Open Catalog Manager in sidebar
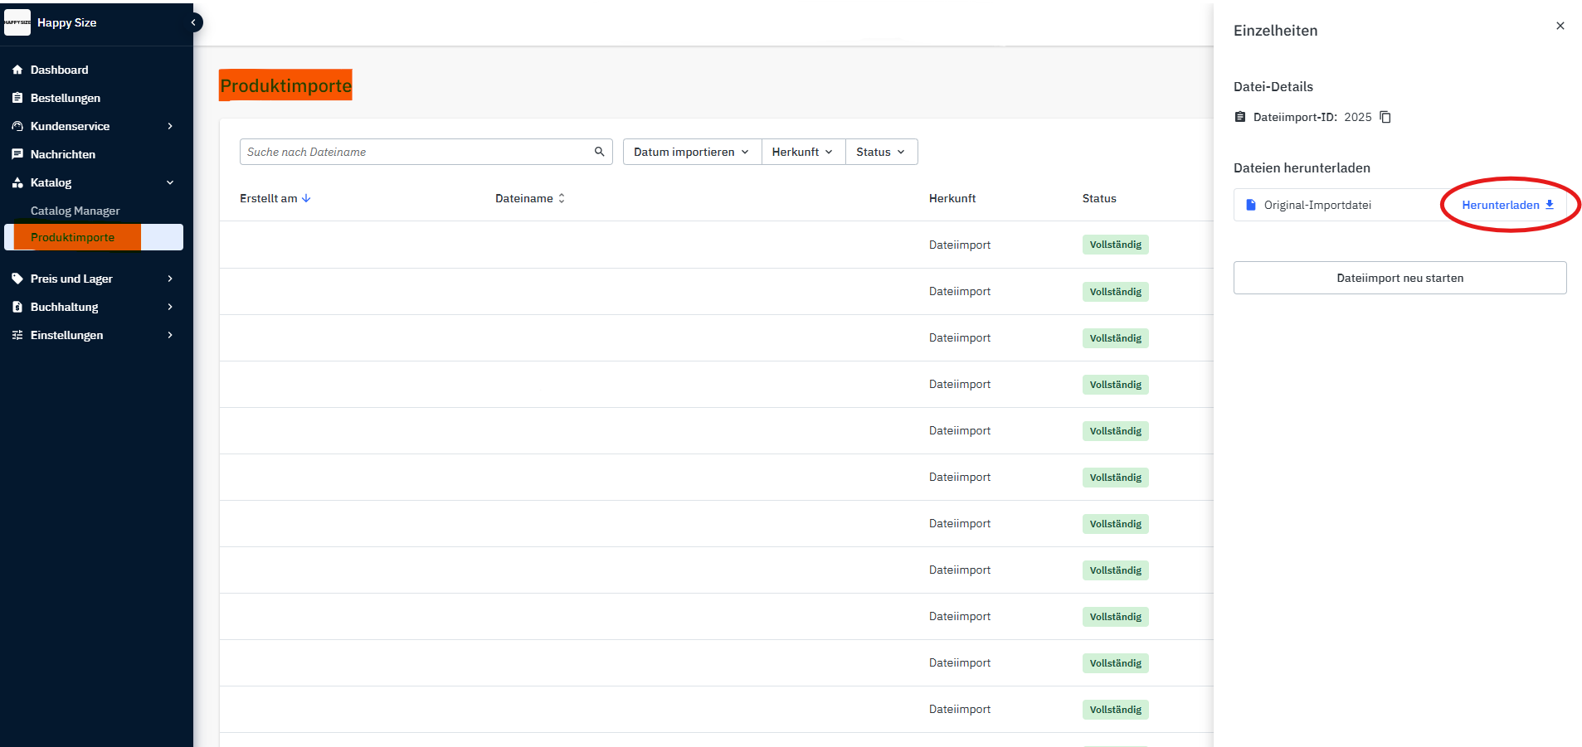This screenshot has width=1582, height=747. pyautogui.click(x=75, y=211)
